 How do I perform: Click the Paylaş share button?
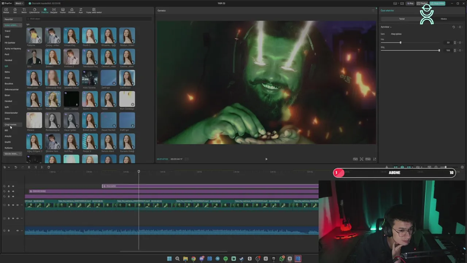(422, 3)
